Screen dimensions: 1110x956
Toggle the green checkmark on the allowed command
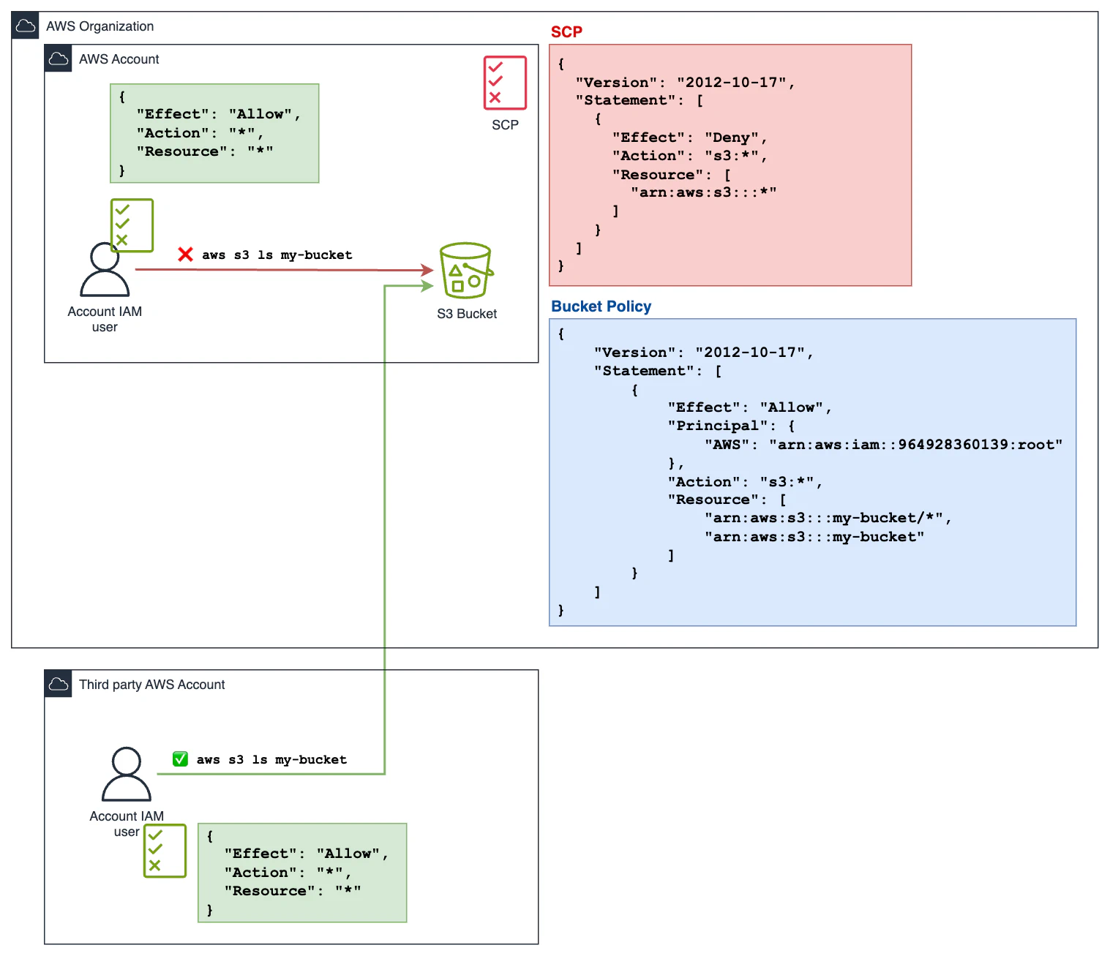click(180, 759)
